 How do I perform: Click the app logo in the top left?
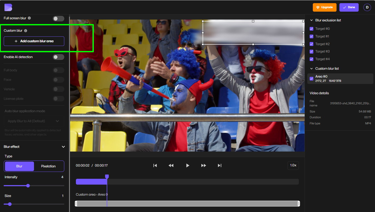[x=8, y=7]
